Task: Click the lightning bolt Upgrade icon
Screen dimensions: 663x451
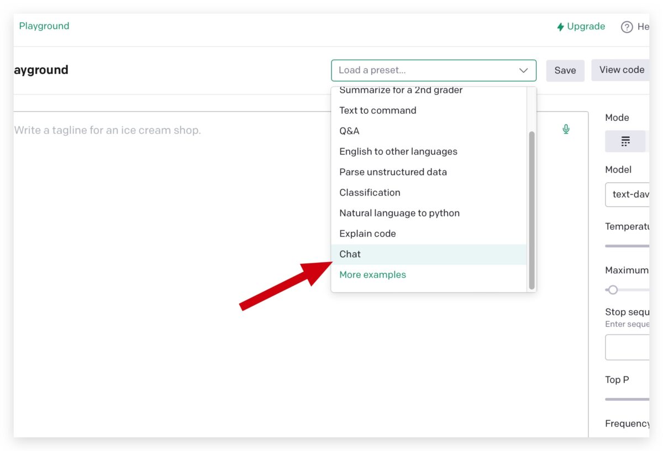Action: coord(560,26)
